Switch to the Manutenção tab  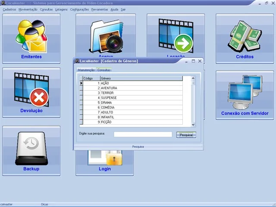86,70
